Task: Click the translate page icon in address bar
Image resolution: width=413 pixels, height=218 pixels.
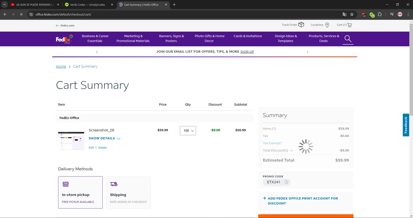Action: click(344, 14)
